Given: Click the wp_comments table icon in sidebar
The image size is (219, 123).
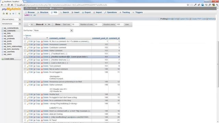Looking at the screenshot, I should pos(2,31).
